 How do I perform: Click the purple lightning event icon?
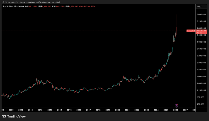point(176,106)
